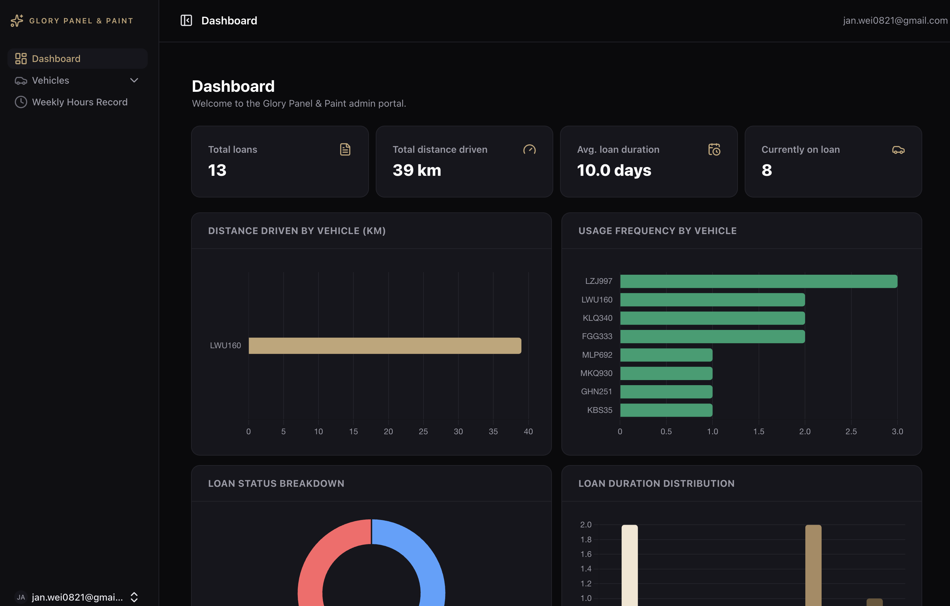Click the KLQ340 usage frequency bar
The width and height of the screenshot is (950, 606).
pos(712,318)
